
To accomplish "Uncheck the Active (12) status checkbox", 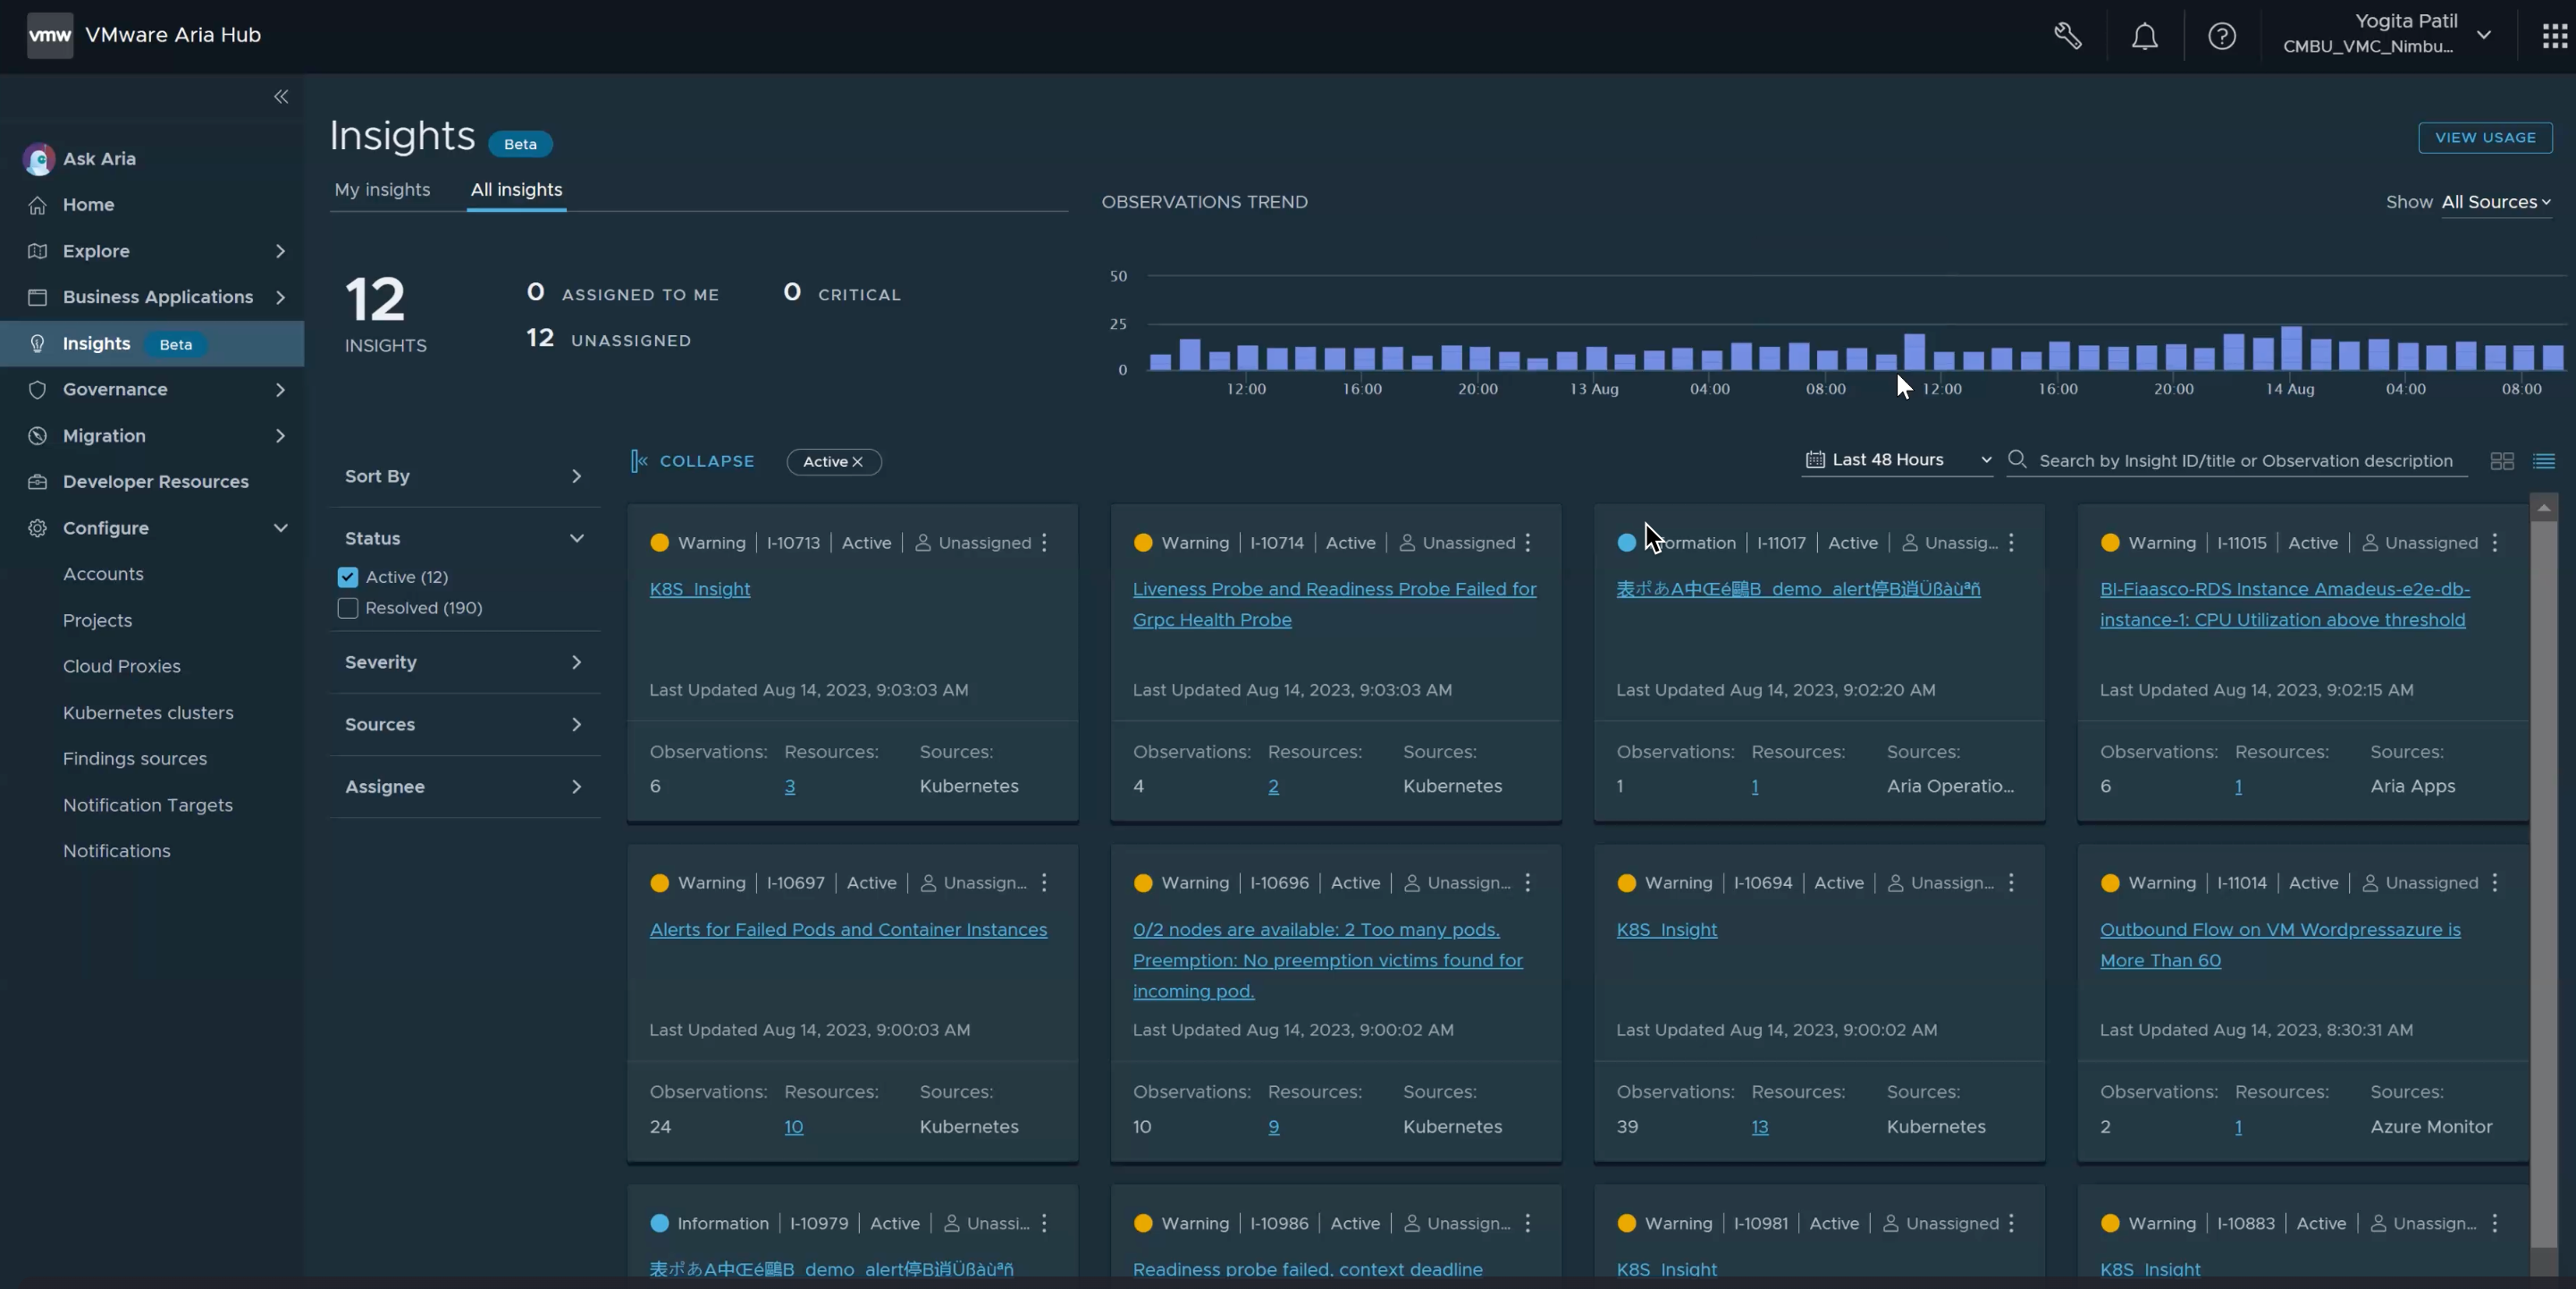I will 347,577.
